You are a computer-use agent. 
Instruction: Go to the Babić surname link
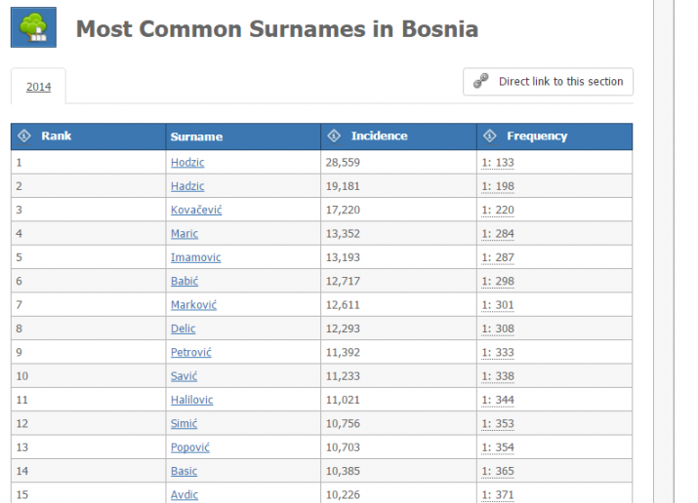pyautogui.click(x=185, y=281)
